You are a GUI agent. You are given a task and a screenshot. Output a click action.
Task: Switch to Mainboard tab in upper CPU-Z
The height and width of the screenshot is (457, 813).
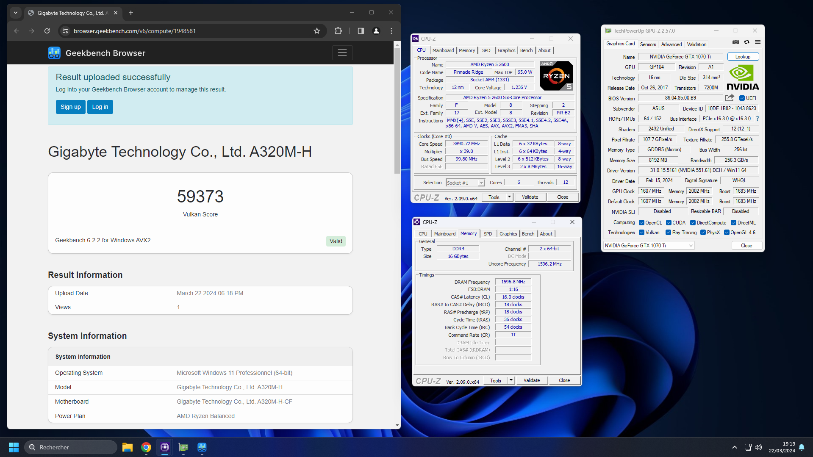(x=443, y=50)
